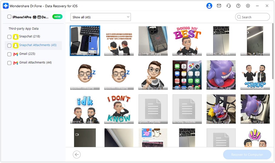Click the thumbnail grid vertical scrollbar

click(273, 51)
